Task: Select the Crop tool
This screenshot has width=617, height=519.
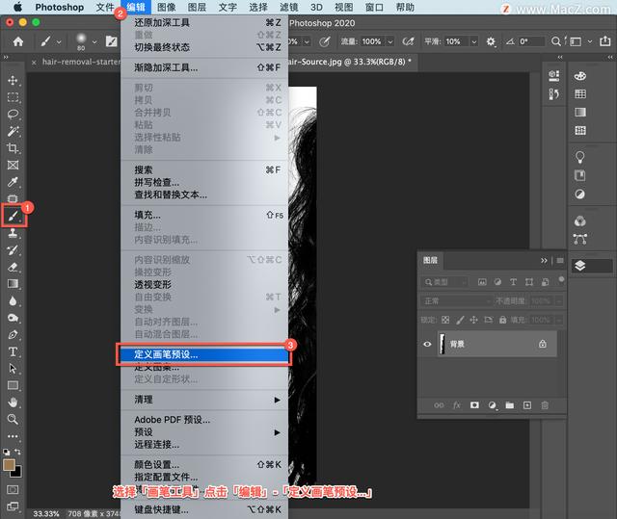Action: click(13, 148)
